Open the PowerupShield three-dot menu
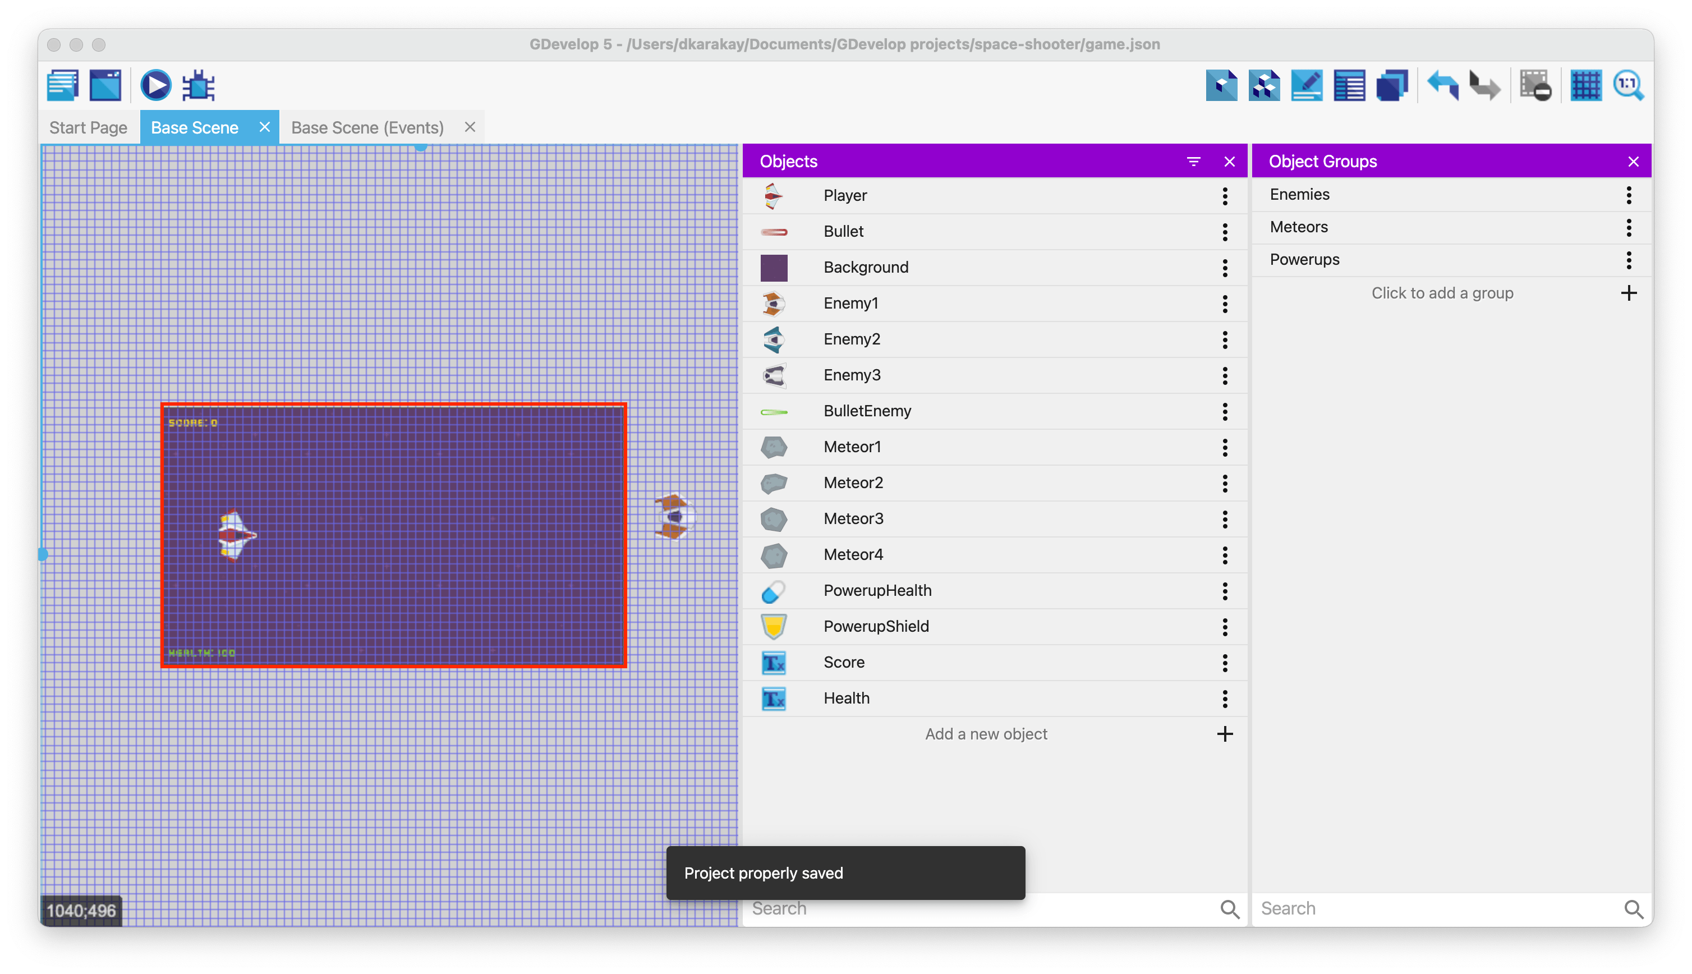Image resolution: width=1692 pixels, height=974 pixels. coord(1225,627)
